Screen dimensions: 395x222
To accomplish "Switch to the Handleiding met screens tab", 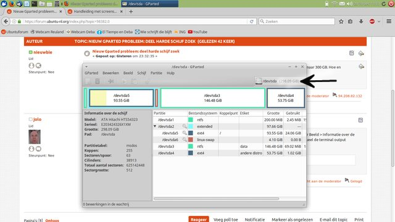I will (x=95, y=12).
